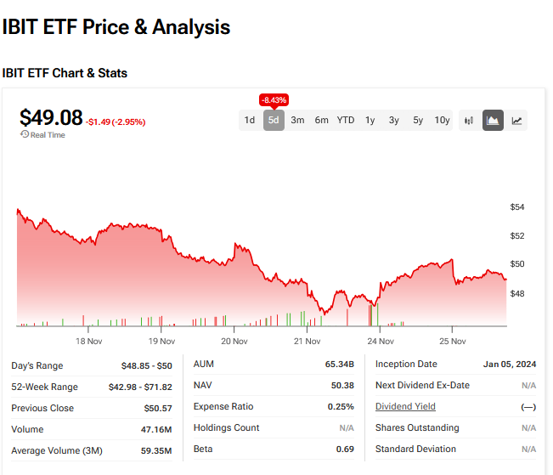The height and width of the screenshot is (475, 553).
Task: Click the 18 Nov axis label
Action: 89,342
